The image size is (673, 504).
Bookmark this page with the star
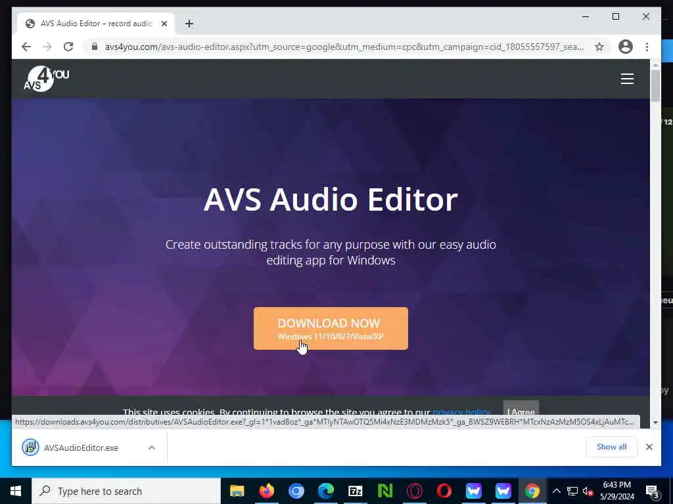pyautogui.click(x=599, y=47)
